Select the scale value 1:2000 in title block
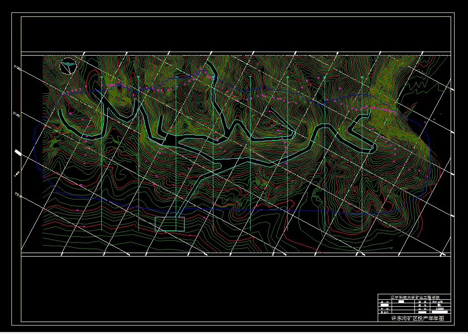Screen dimensions: 468x334 pos(440,309)
